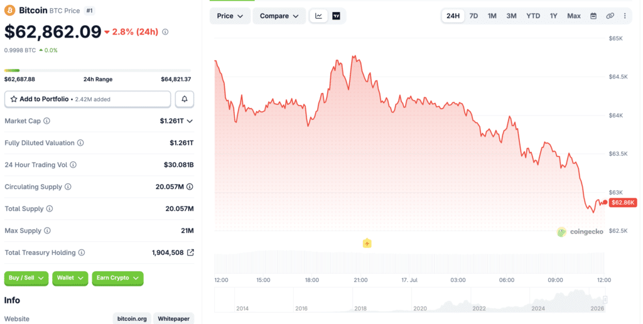Select the Max time range tab
The width and height of the screenshot is (643, 324).
pyautogui.click(x=574, y=16)
